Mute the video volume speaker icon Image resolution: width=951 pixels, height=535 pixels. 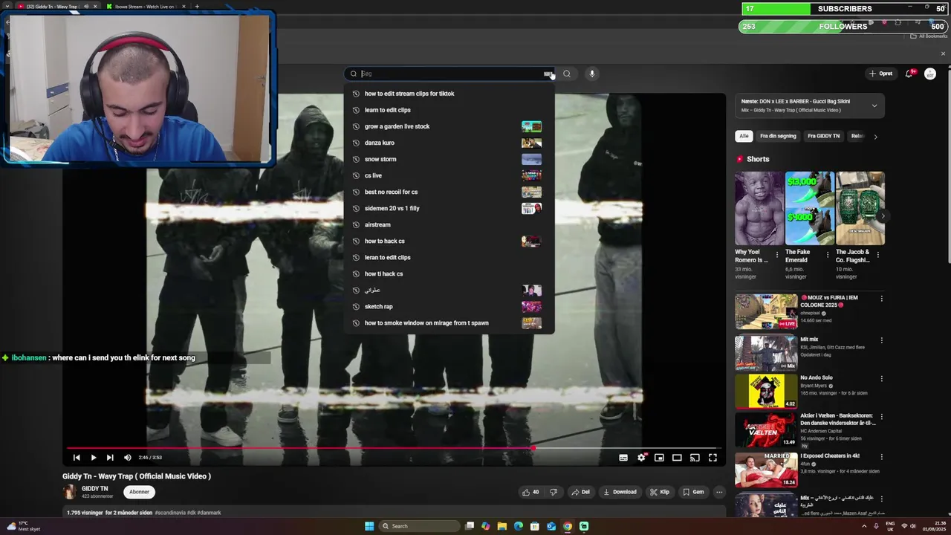[x=128, y=458]
